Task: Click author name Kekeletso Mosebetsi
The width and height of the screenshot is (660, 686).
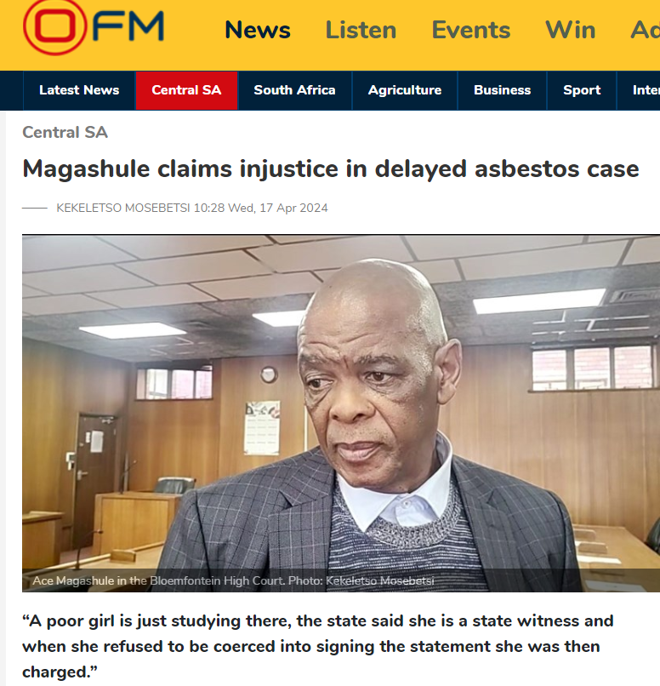Action: [123, 208]
